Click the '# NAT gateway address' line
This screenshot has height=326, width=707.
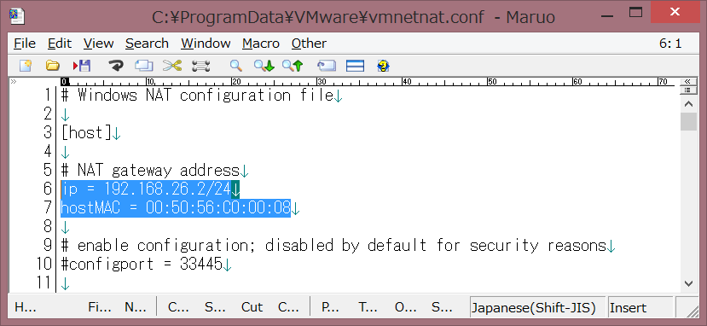(150, 171)
